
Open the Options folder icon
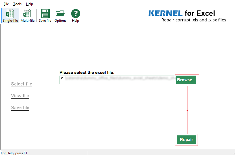point(60,16)
